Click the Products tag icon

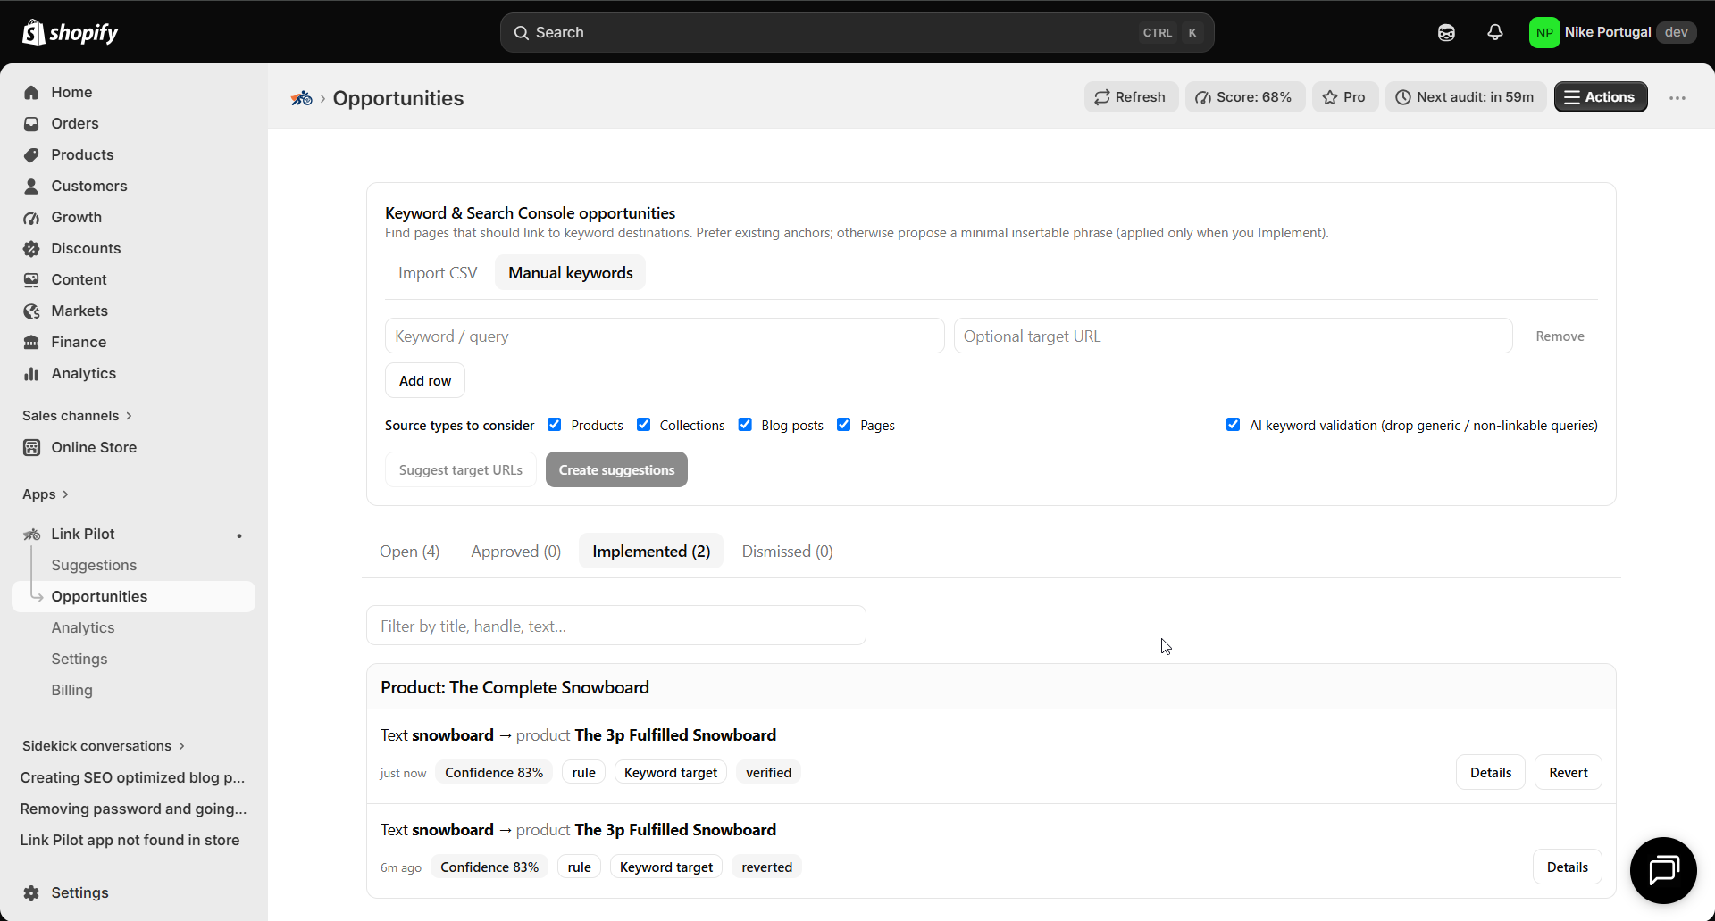tap(31, 154)
